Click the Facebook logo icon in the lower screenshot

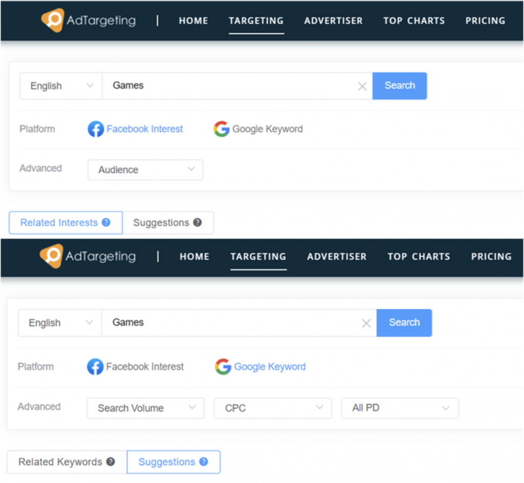pos(95,367)
